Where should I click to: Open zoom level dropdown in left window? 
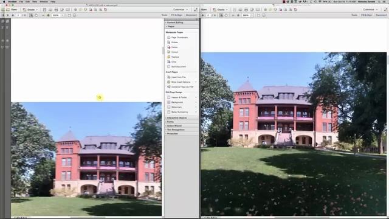pos(63,15)
